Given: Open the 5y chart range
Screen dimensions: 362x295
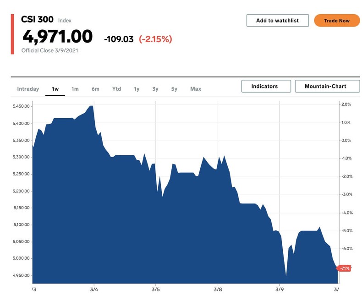Looking at the screenshot, I should click(x=174, y=89).
